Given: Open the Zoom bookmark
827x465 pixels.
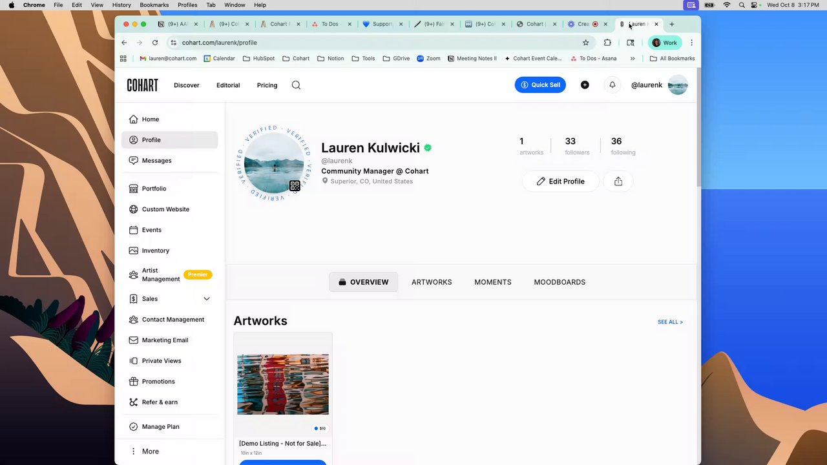Looking at the screenshot, I should (x=429, y=58).
